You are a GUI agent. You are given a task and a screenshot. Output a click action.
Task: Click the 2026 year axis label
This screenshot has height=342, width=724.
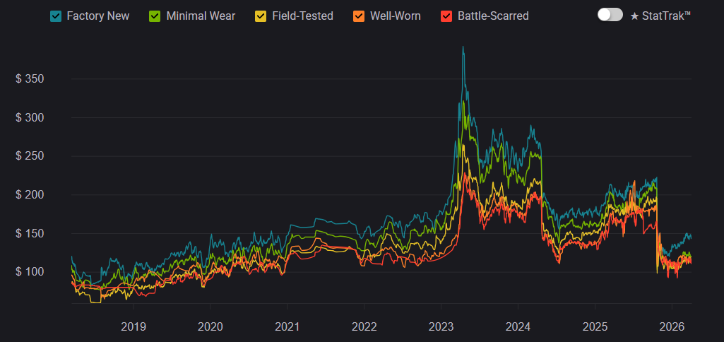pos(671,327)
